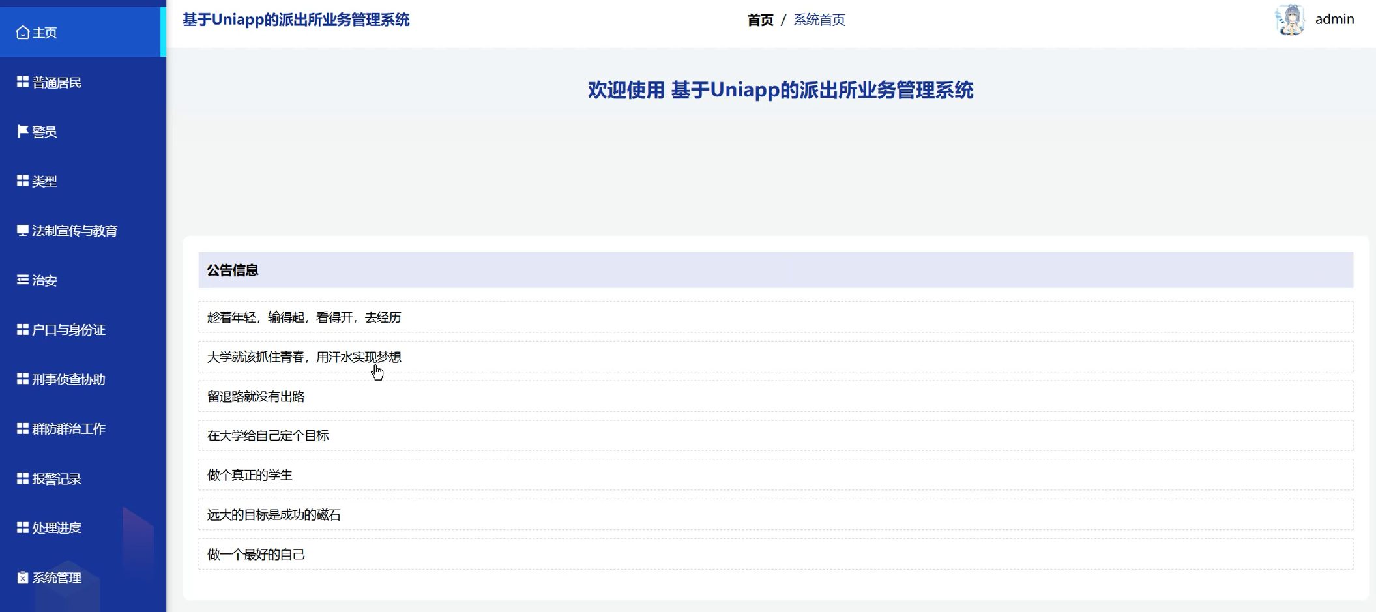
Task: Click the grid icon beside 刑事侦查协助
Action: click(x=23, y=379)
